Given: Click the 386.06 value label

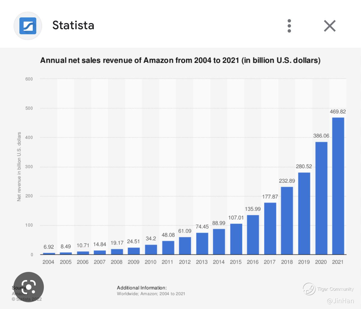Looking at the screenshot, I should pos(321,136).
